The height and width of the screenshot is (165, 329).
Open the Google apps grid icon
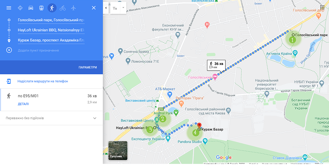tap(322, 7)
